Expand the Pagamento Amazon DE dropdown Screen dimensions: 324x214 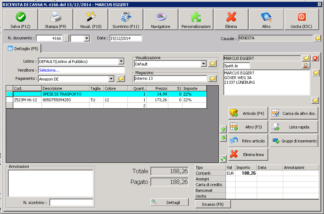(111, 79)
